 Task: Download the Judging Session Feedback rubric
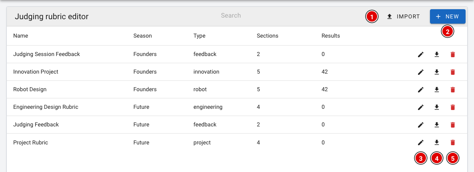[x=436, y=54]
